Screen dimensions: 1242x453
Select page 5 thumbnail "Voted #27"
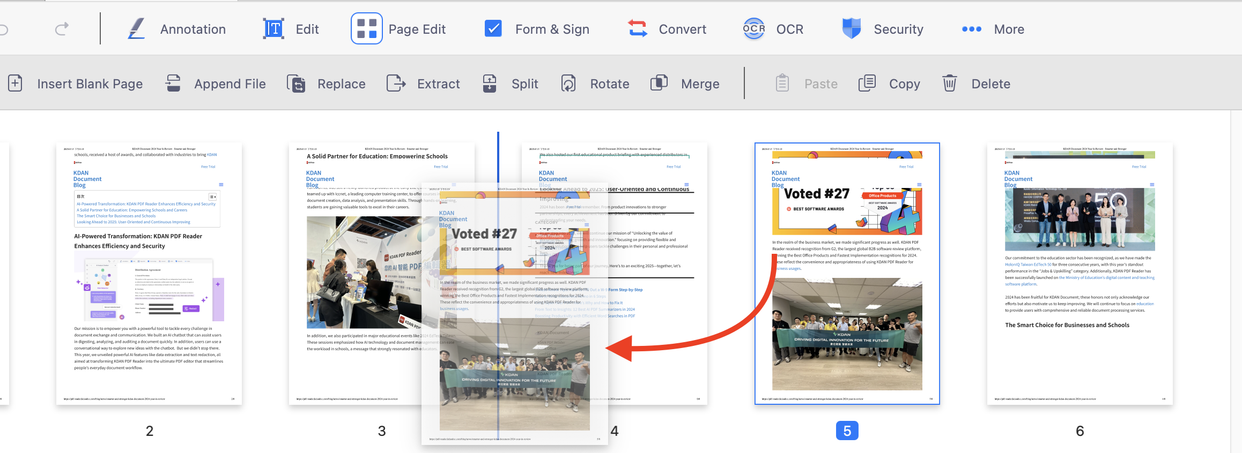(x=847, y=274)
